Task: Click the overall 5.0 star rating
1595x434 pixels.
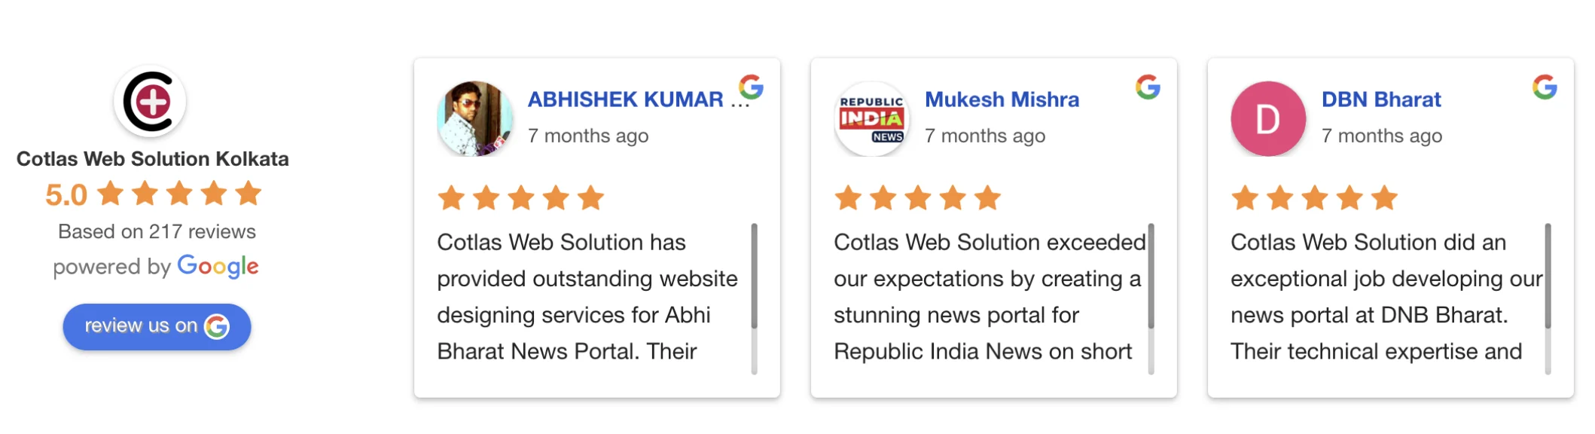Action: (x=153, y=194)
